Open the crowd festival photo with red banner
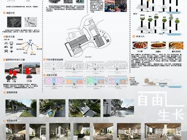 116,6
